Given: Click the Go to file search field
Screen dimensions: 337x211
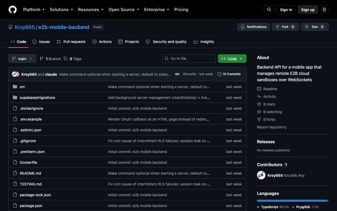Looking at the screenshot, I should (189, 59).
